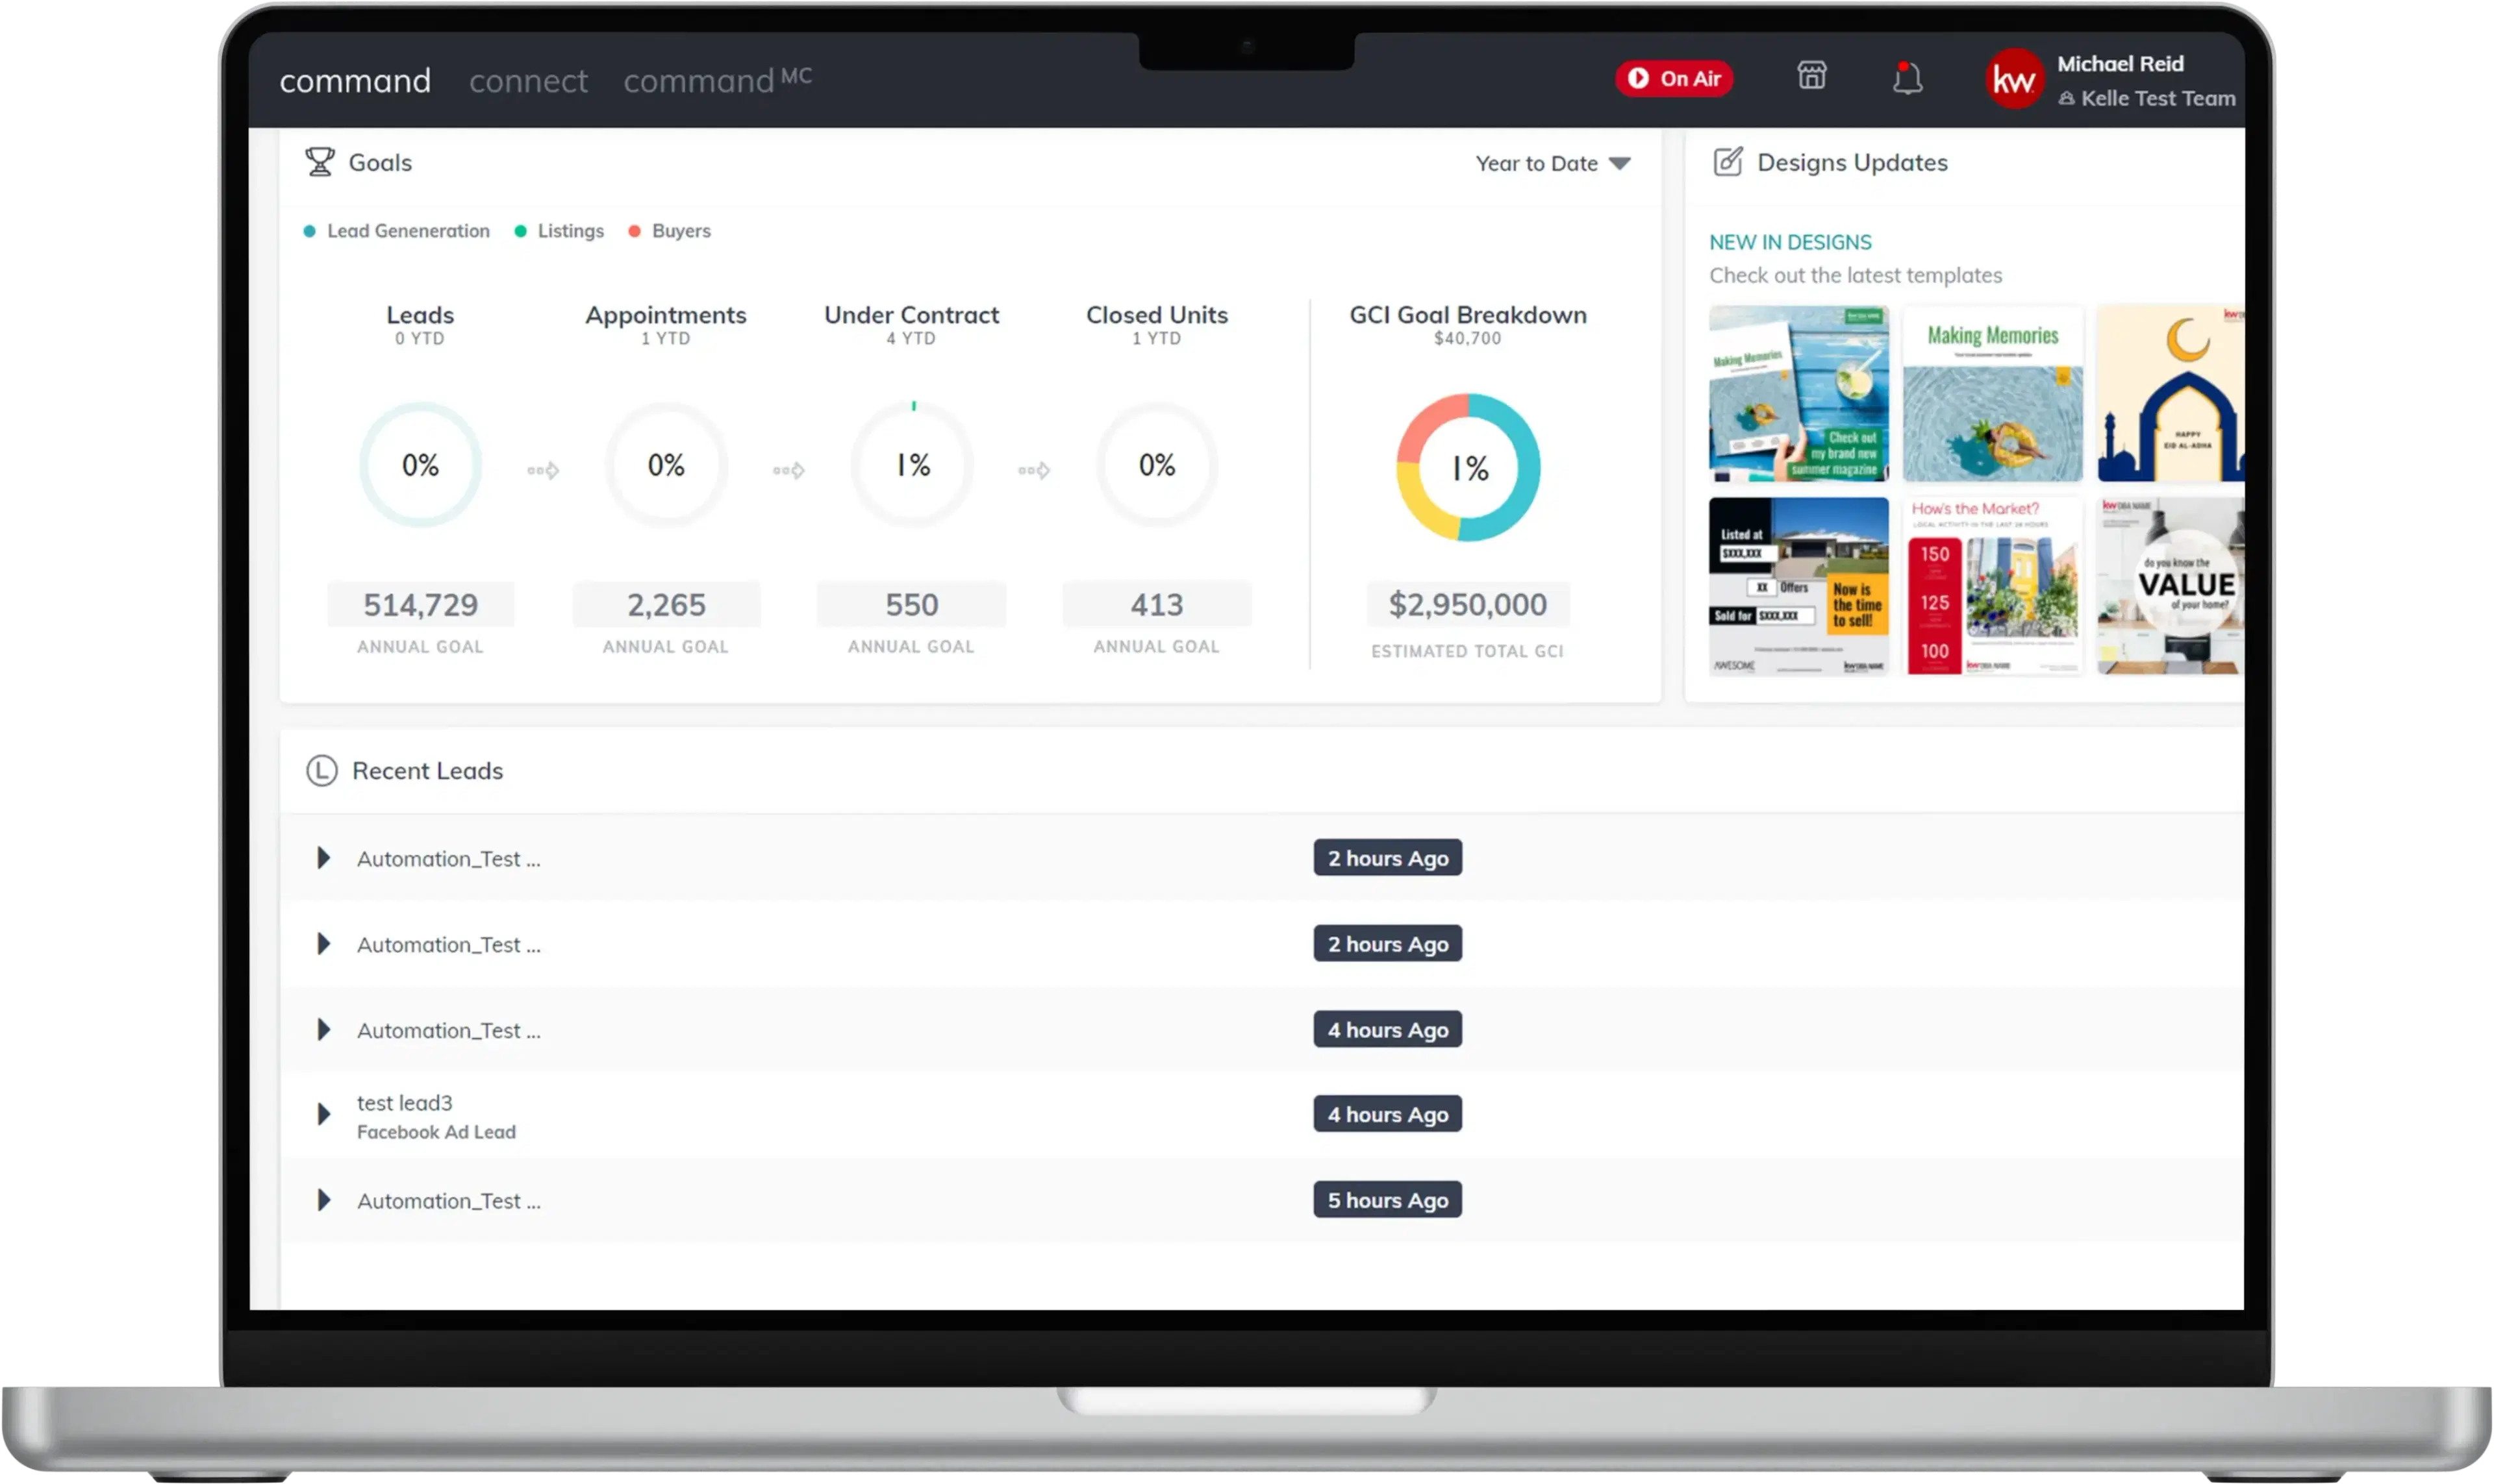Click the test lead3 name
Viewport: 2494px width, 1484px height.
(404, 1102)
